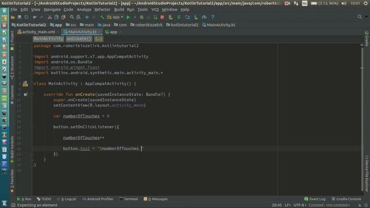Click the override gutter icon beside onCreate
The height and width of the screenshot is (208, 370).
25,95
